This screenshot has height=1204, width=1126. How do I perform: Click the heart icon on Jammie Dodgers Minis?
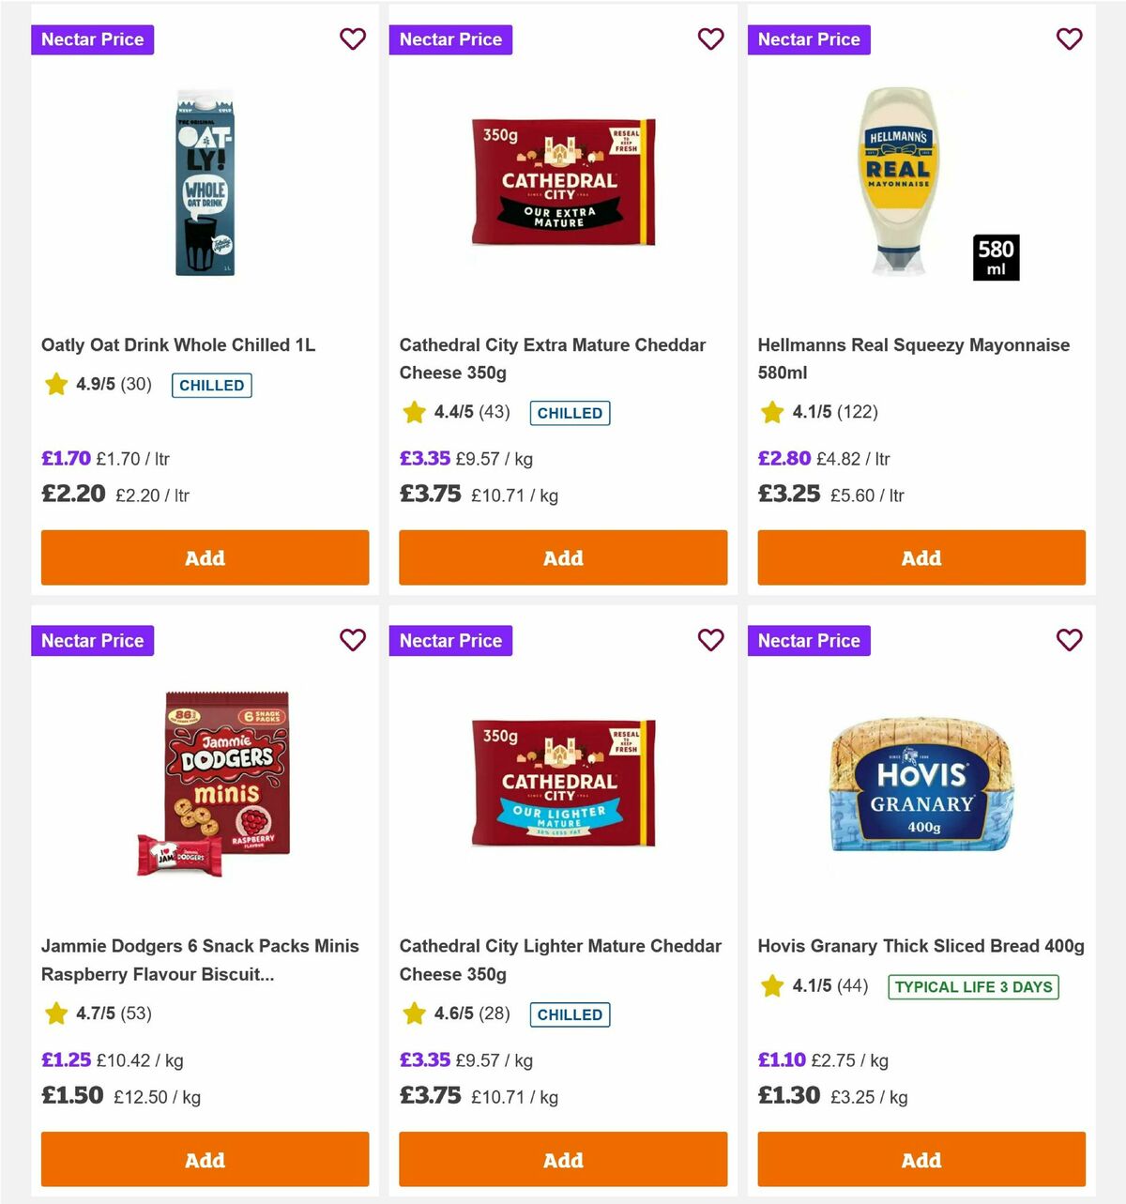pos(353,640)
